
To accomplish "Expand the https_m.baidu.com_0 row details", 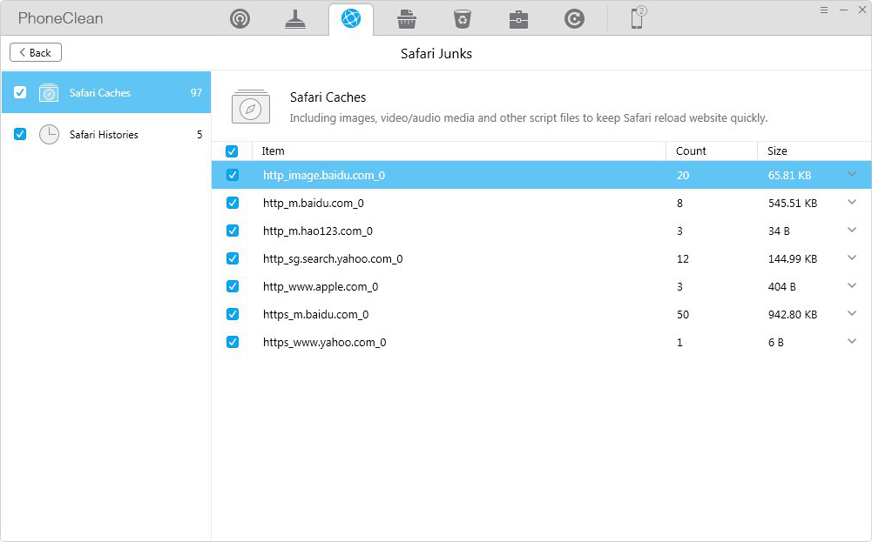I will [x=852, y=313].
